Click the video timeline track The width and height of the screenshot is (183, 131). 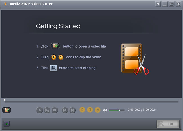pos(91,102)
